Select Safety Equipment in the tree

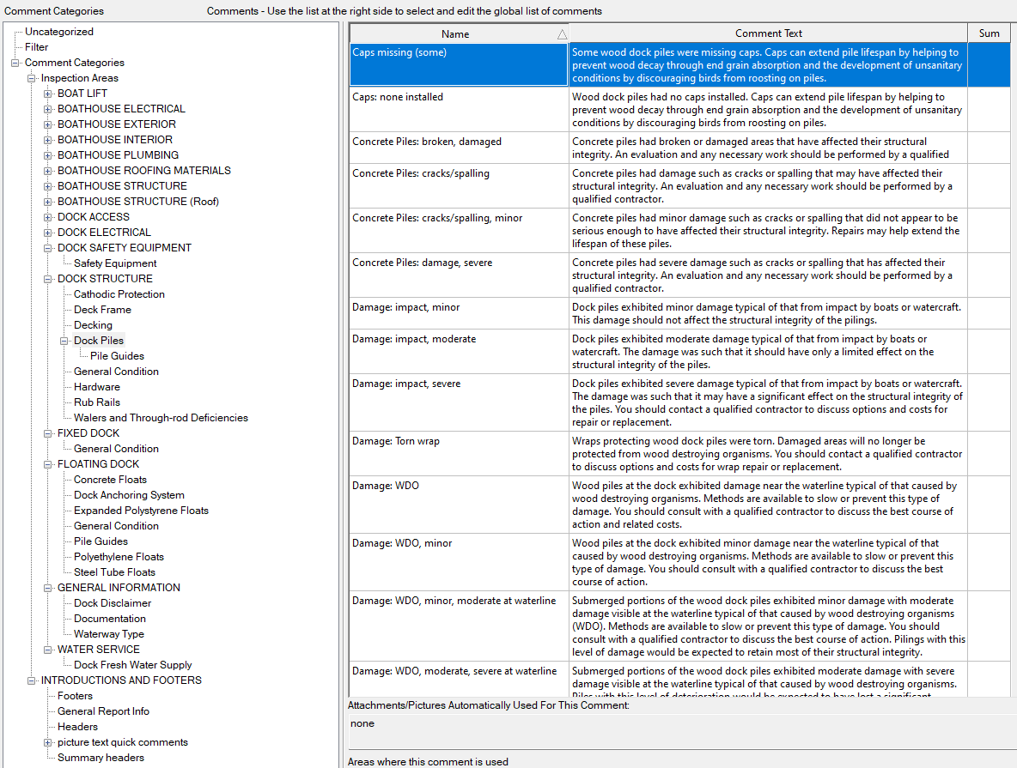tap(115, 263)
